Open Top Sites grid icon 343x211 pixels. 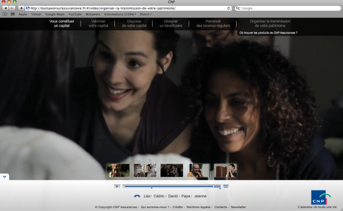tap(13, 14)
